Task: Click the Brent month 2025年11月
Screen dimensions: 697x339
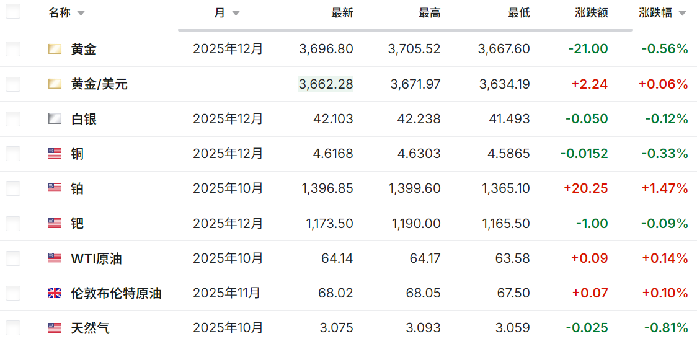Action: (226, 293)
